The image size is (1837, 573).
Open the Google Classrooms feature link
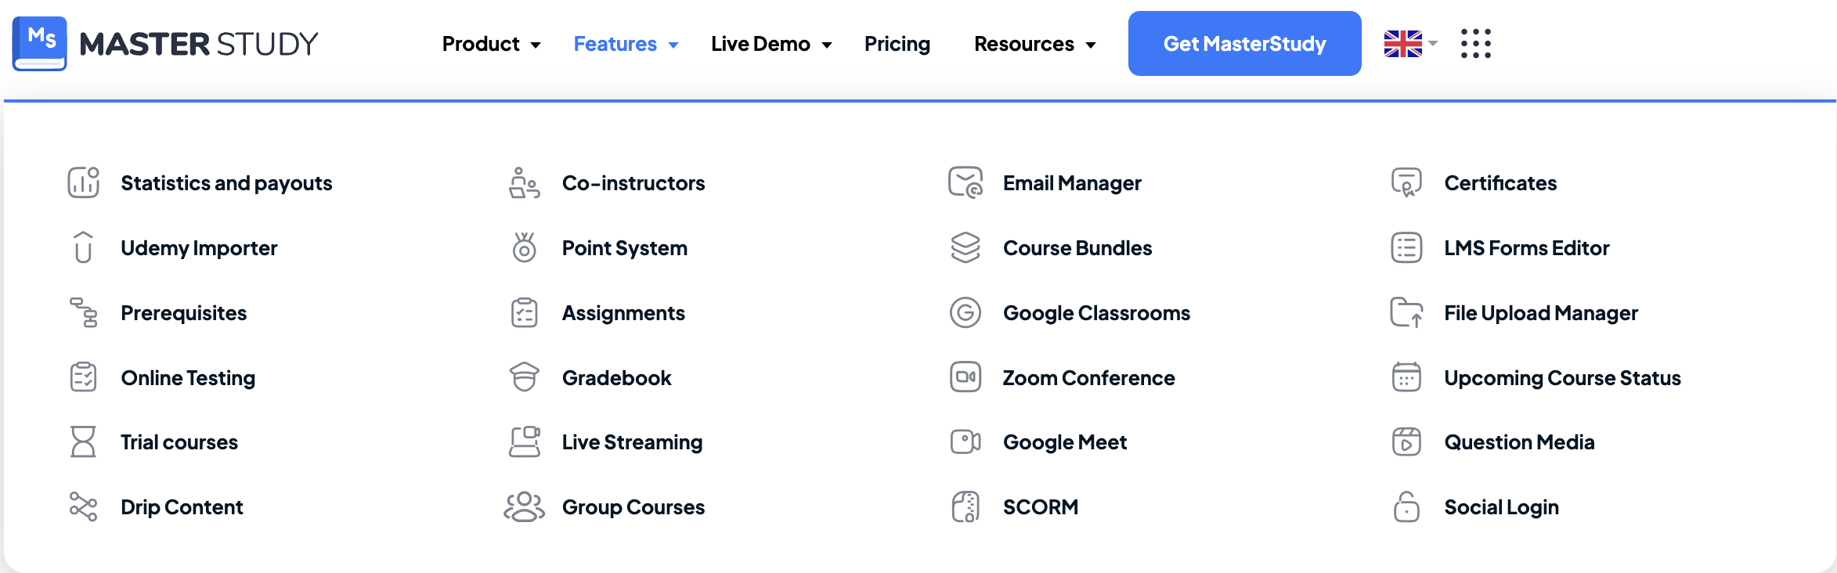(x=1096, y=312)
